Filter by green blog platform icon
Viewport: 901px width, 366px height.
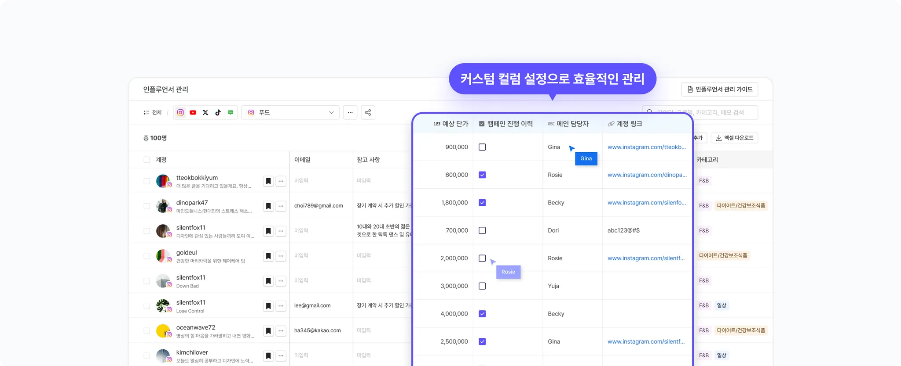231,112
